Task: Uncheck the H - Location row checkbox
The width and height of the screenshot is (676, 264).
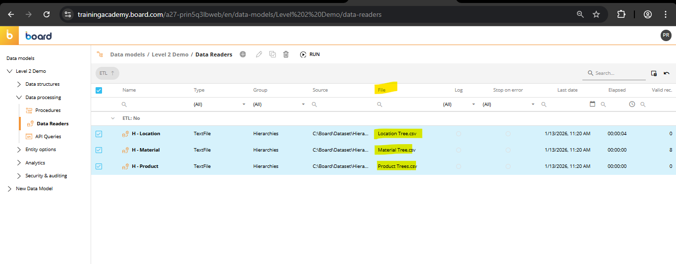Action: [99, 134]
